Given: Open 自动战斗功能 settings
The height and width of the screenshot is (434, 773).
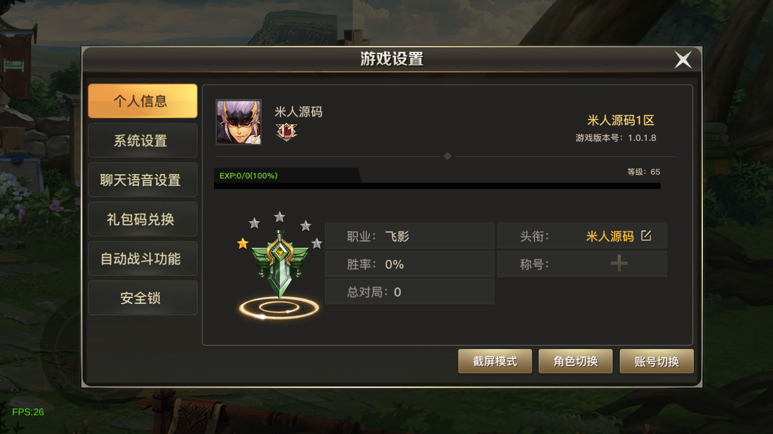Looking at the screenshot, I should click(x=143, y=259).
